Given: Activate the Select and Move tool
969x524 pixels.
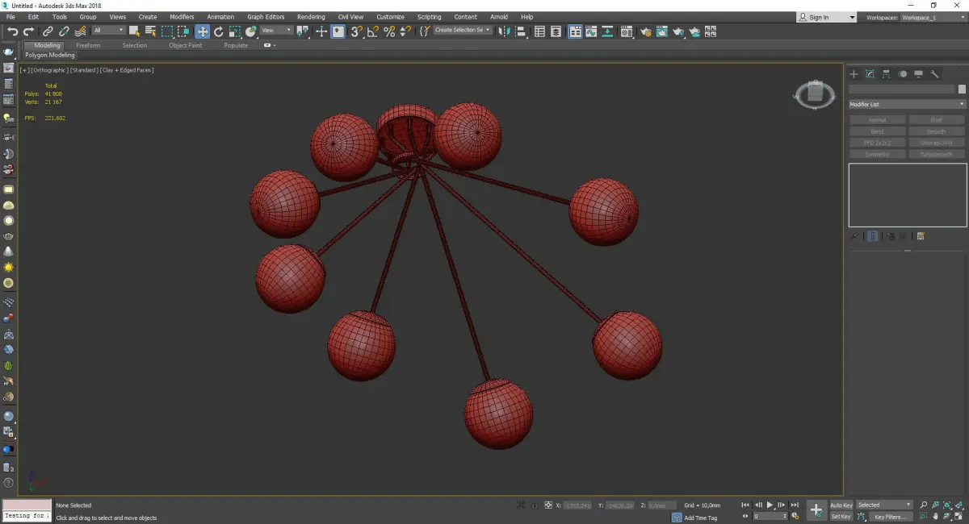Looking at the screenshot, I should click(x=202, y=31).
